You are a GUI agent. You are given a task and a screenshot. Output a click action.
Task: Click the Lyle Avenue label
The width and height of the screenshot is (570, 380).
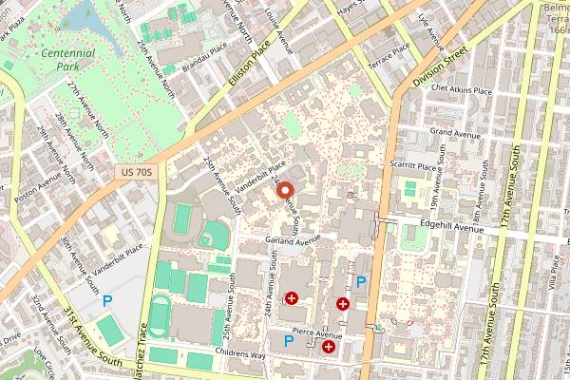(430, 32)
